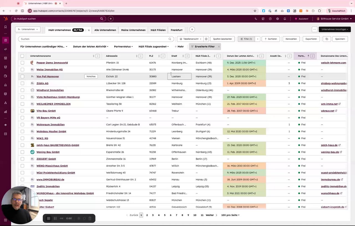Image resolution: width=355 pixels, height=226 pixels.
Task: Open the Marketing megaphone sidebar icon
Action: pos(5,49)
